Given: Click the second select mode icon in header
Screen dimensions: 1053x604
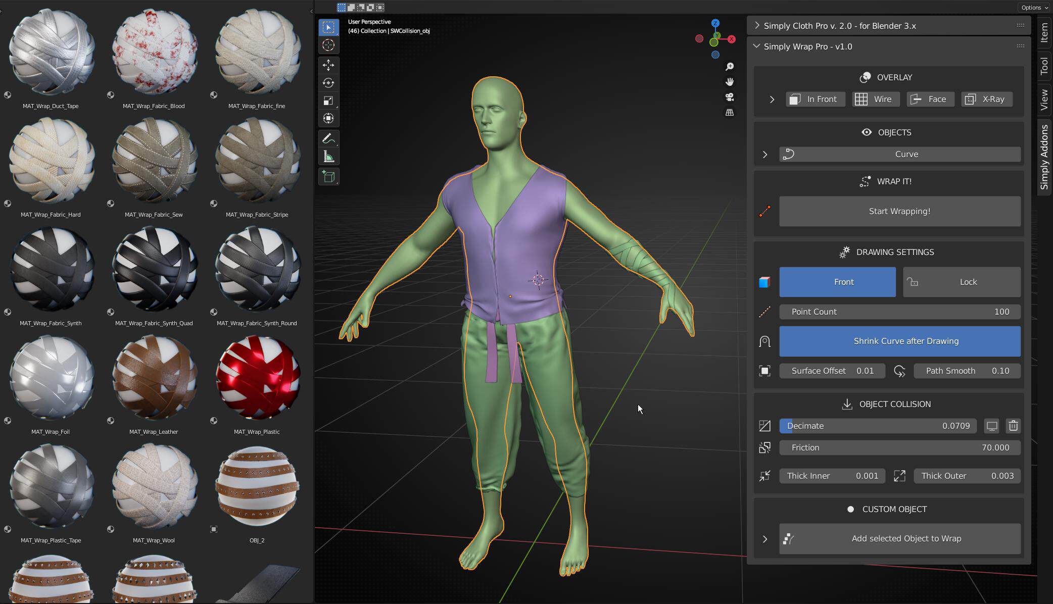Looking at the screenshot, I should tap(351, 7).
